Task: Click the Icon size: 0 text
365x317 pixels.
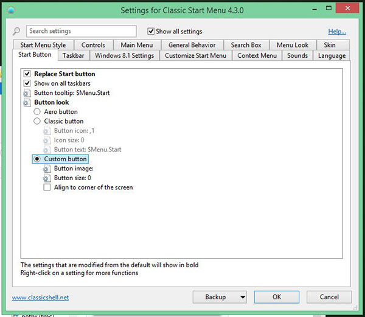Action: [x=69, y=141]
